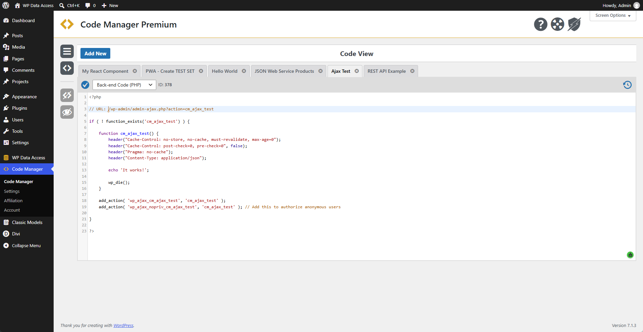Toggle the preview eye icon
This screenshot has height=332, width=643.
67,112
